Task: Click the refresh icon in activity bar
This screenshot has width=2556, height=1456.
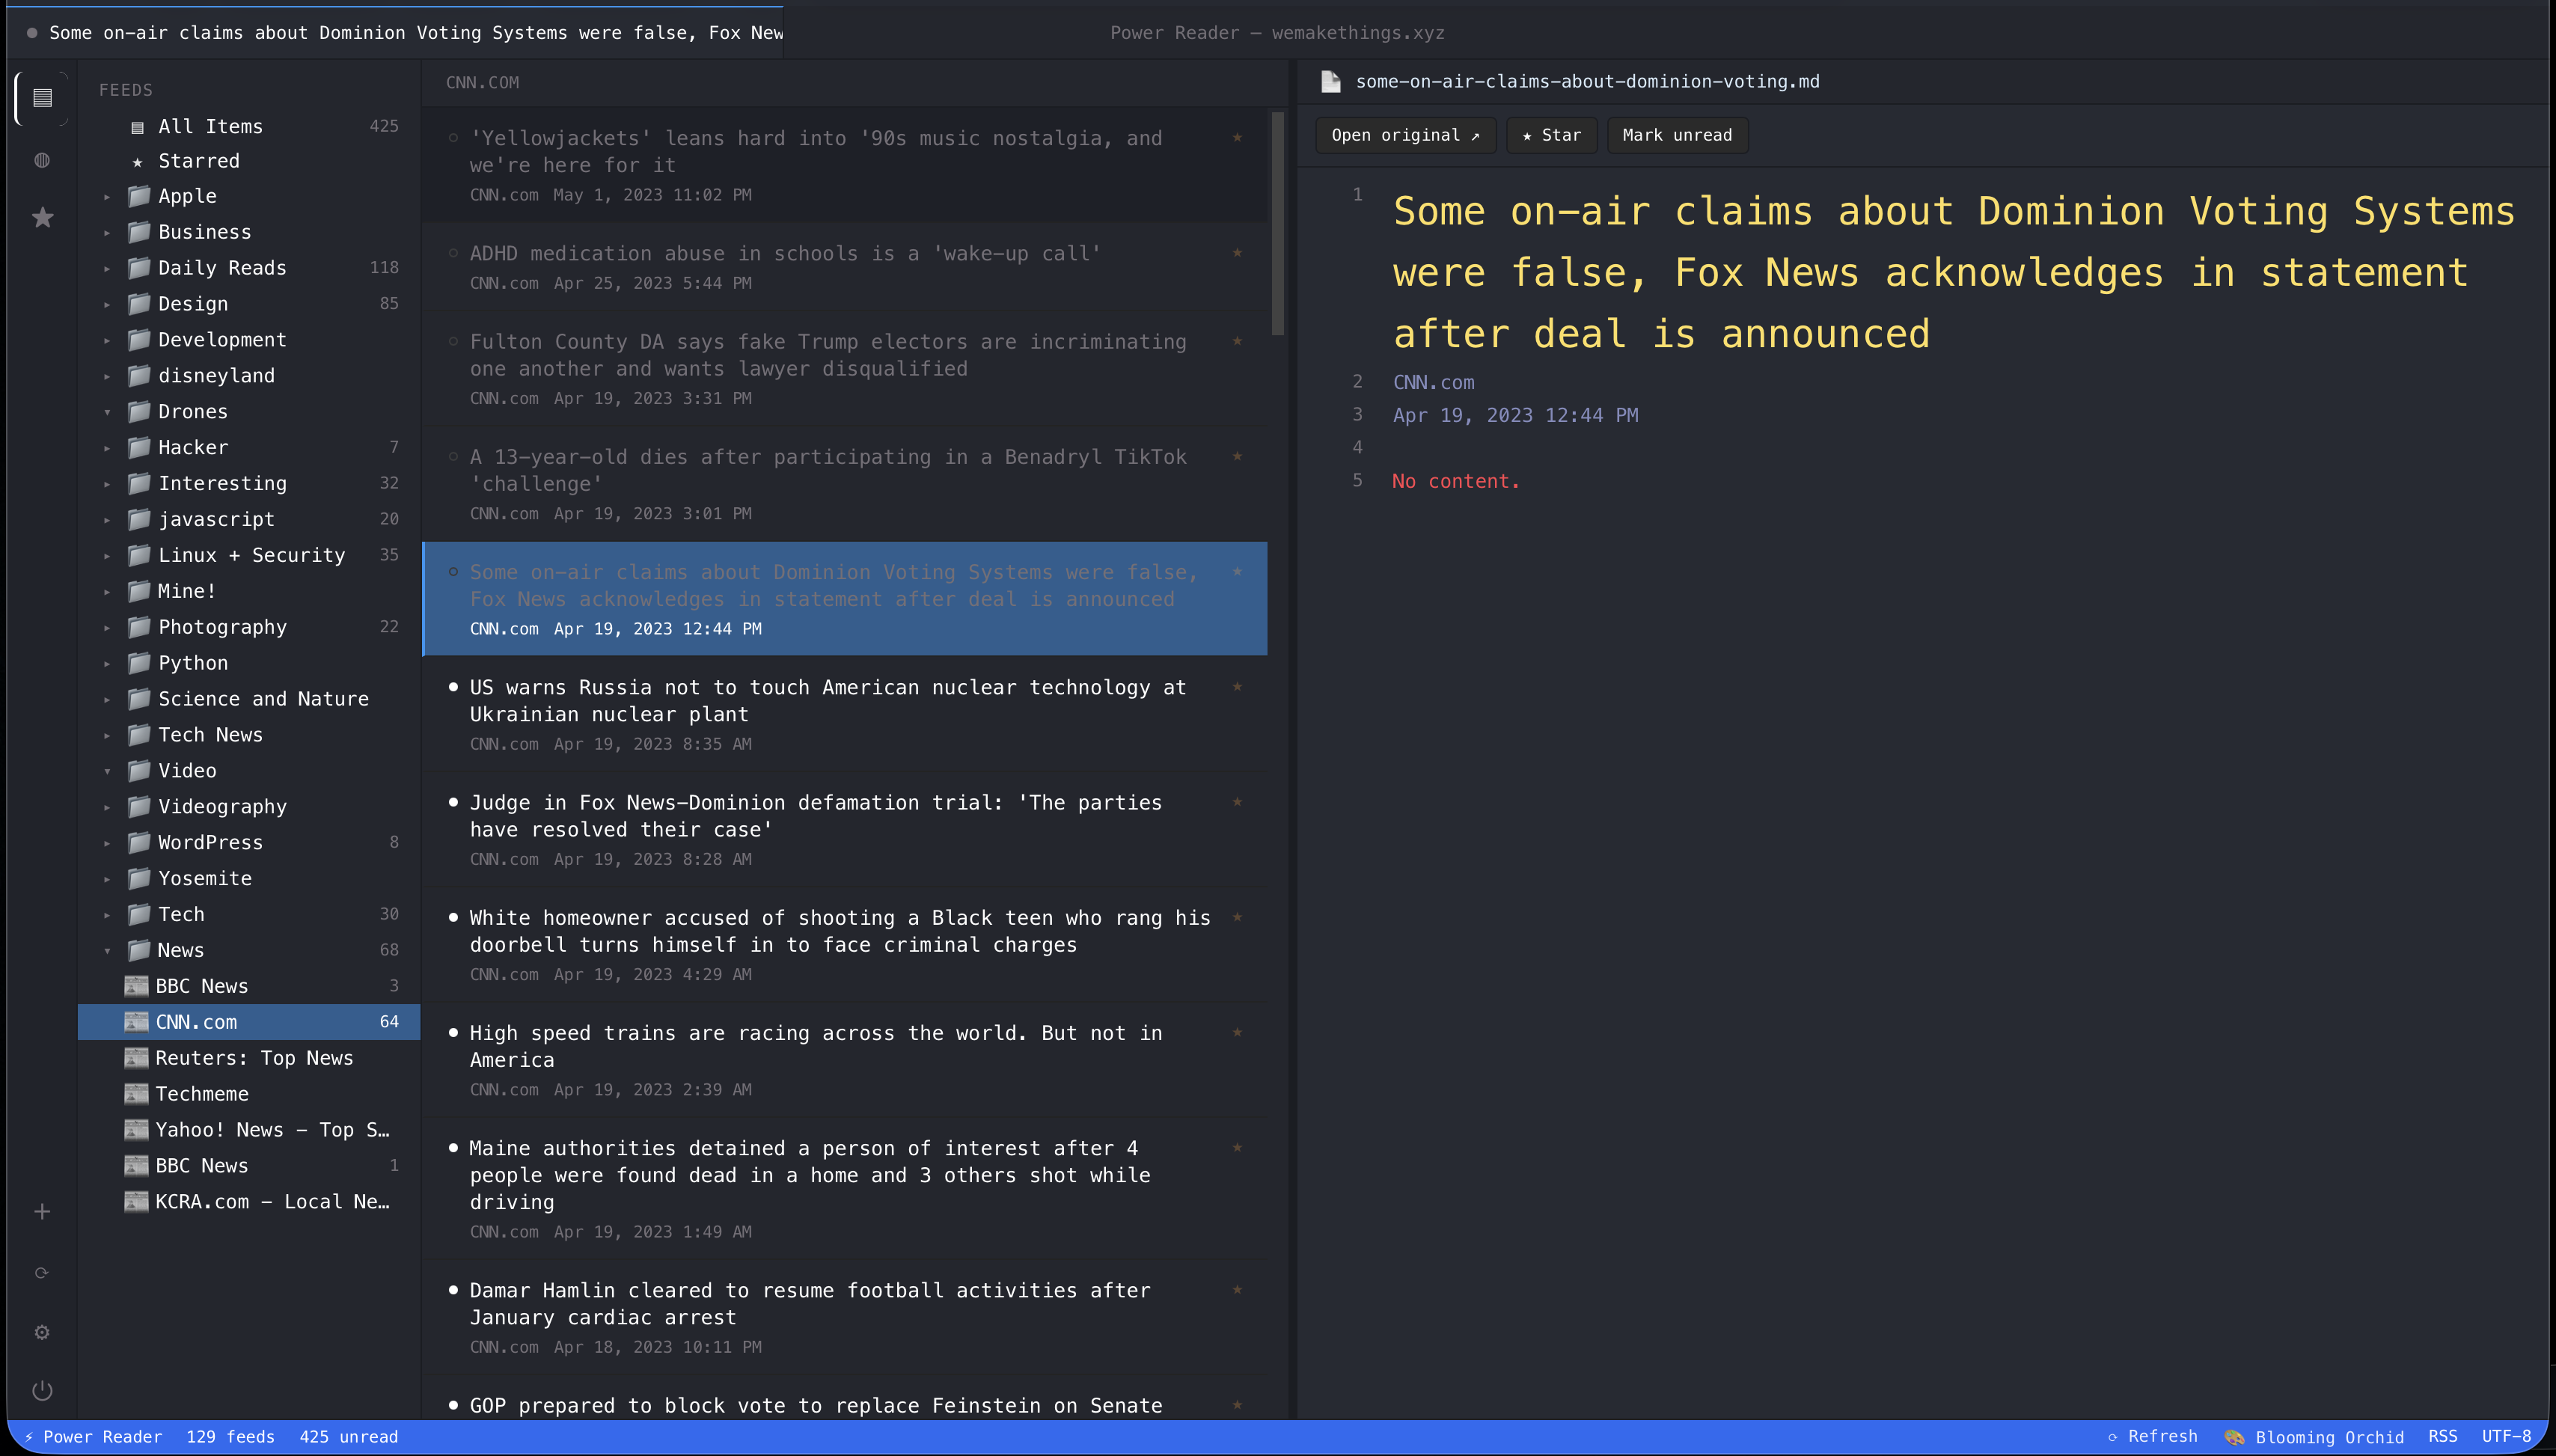Action: click(x=42, y=1272)
